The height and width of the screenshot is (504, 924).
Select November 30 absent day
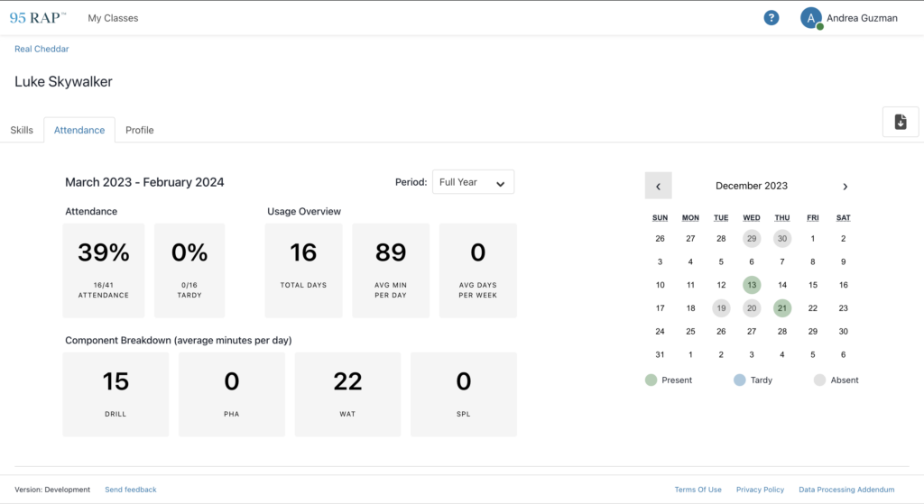pyautogui.click(x=782, y=238)
